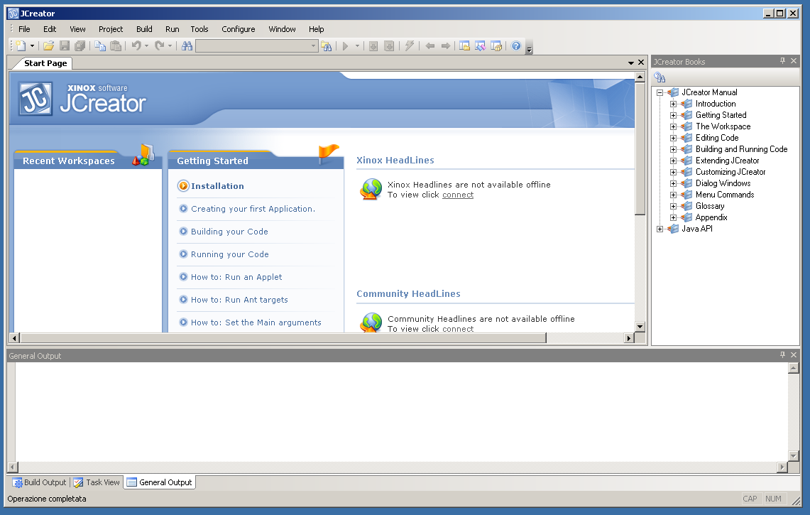The image size is (810, 515).
Task: Click the connect link under Xinox HeadLines
Action: click(458, 195)
